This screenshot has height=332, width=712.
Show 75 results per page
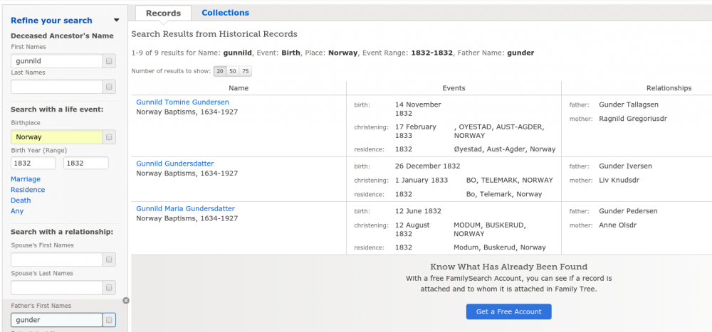[x=246, y=71]
